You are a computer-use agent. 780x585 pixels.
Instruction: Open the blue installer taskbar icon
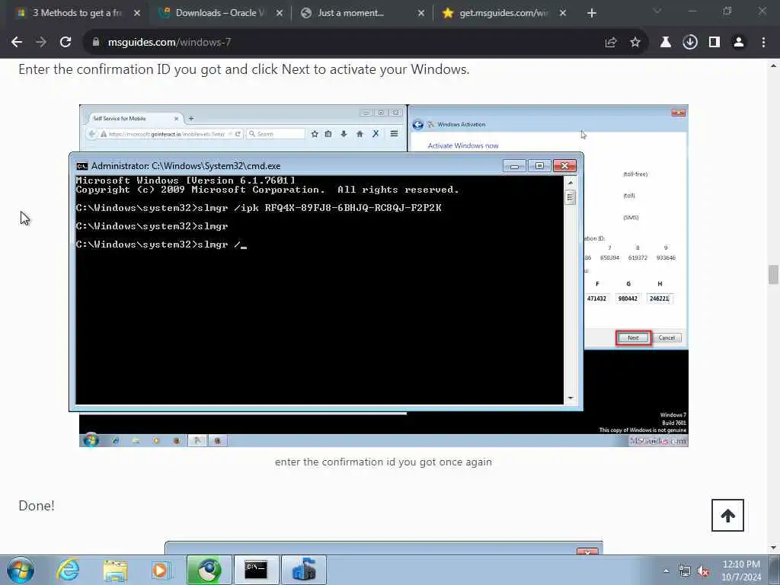[x=303, y=570]
